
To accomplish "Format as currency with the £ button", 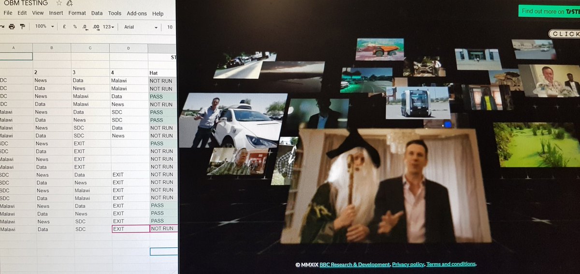I will point(64,27).
